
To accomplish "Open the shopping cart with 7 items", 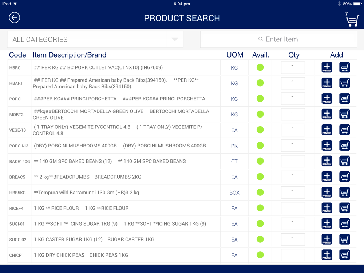I will click(x=352, y=20).
